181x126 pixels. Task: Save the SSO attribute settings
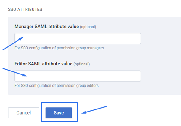[x=59, y=113]
